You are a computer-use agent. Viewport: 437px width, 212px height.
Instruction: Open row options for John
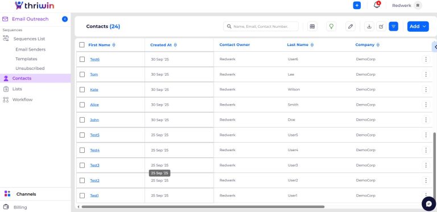click(x=426, y=120)
